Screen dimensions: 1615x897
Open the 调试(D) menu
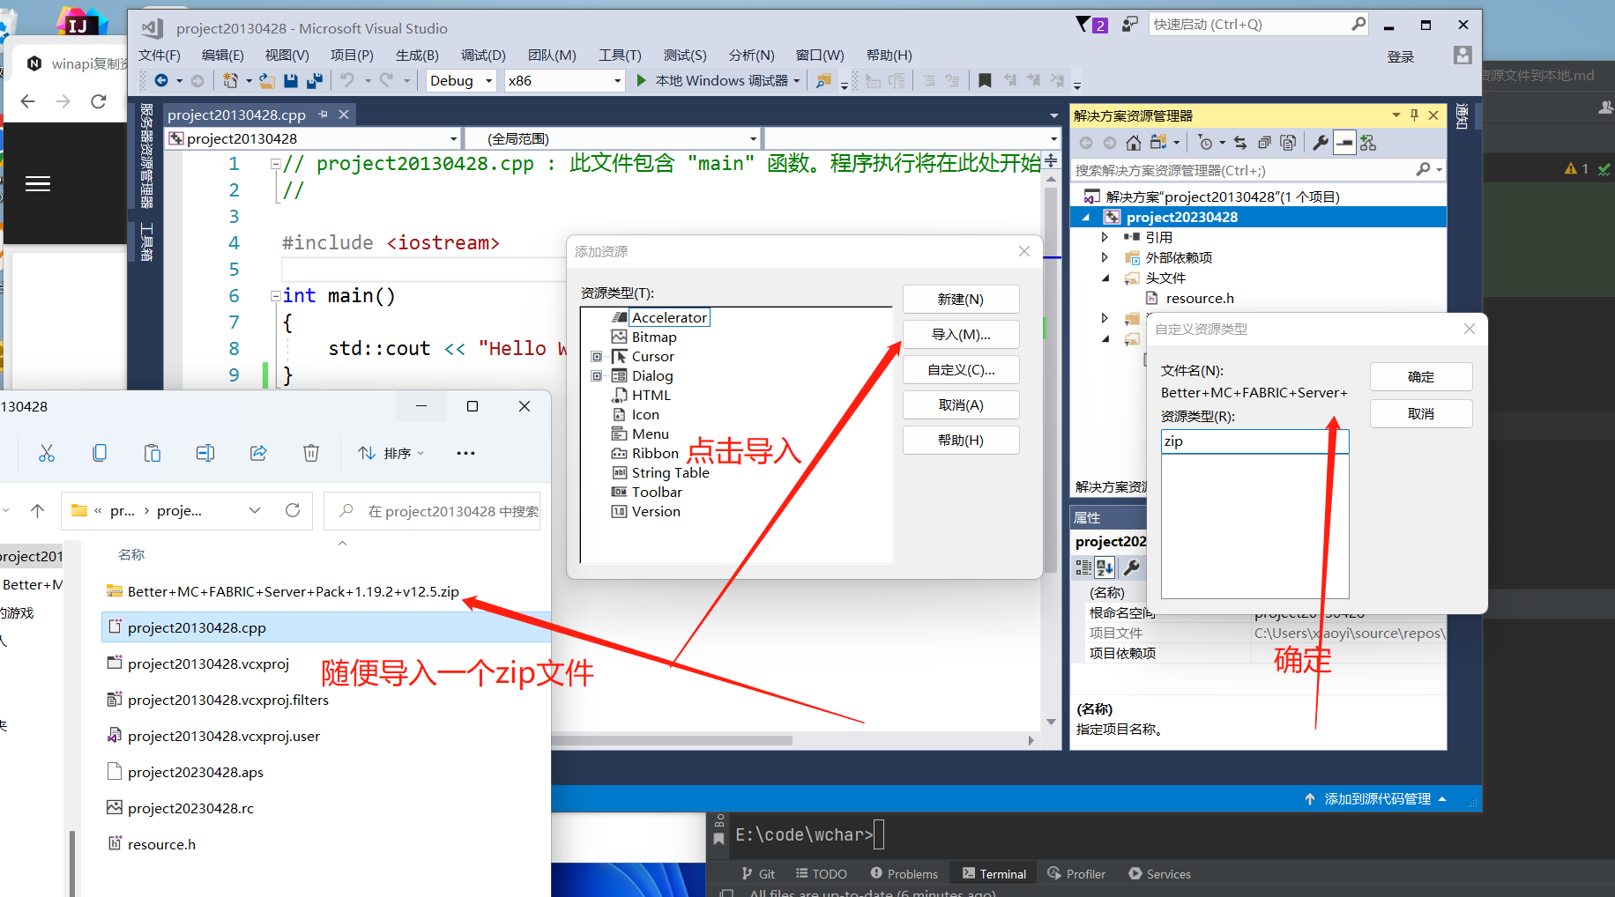(x=482, y=55)
